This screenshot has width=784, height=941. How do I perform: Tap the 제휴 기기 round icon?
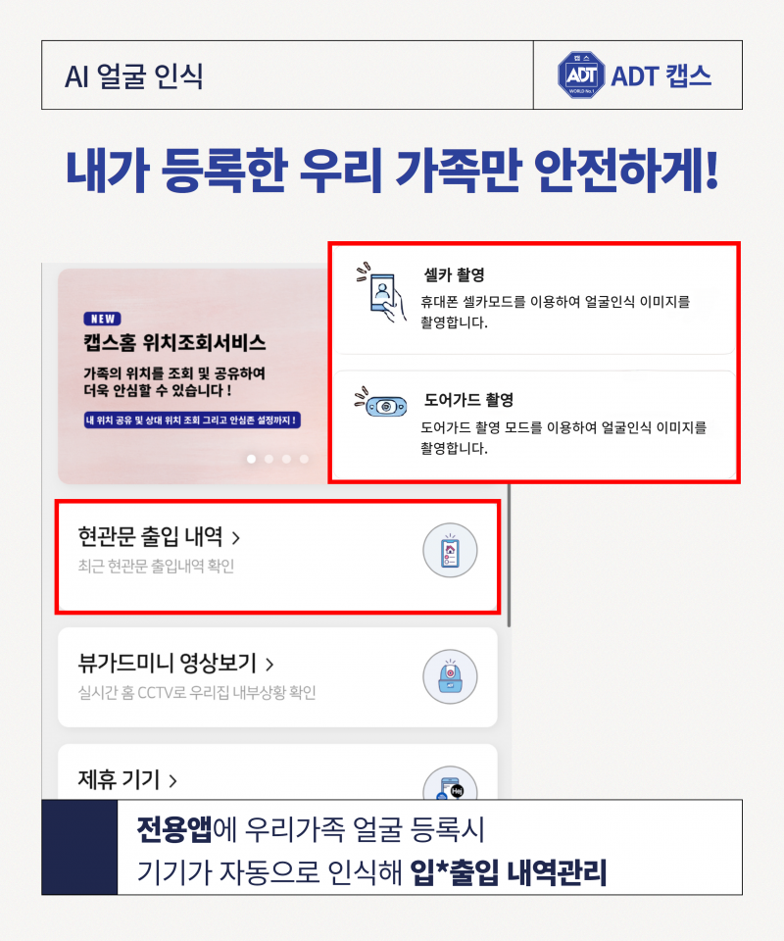(450, 782)
